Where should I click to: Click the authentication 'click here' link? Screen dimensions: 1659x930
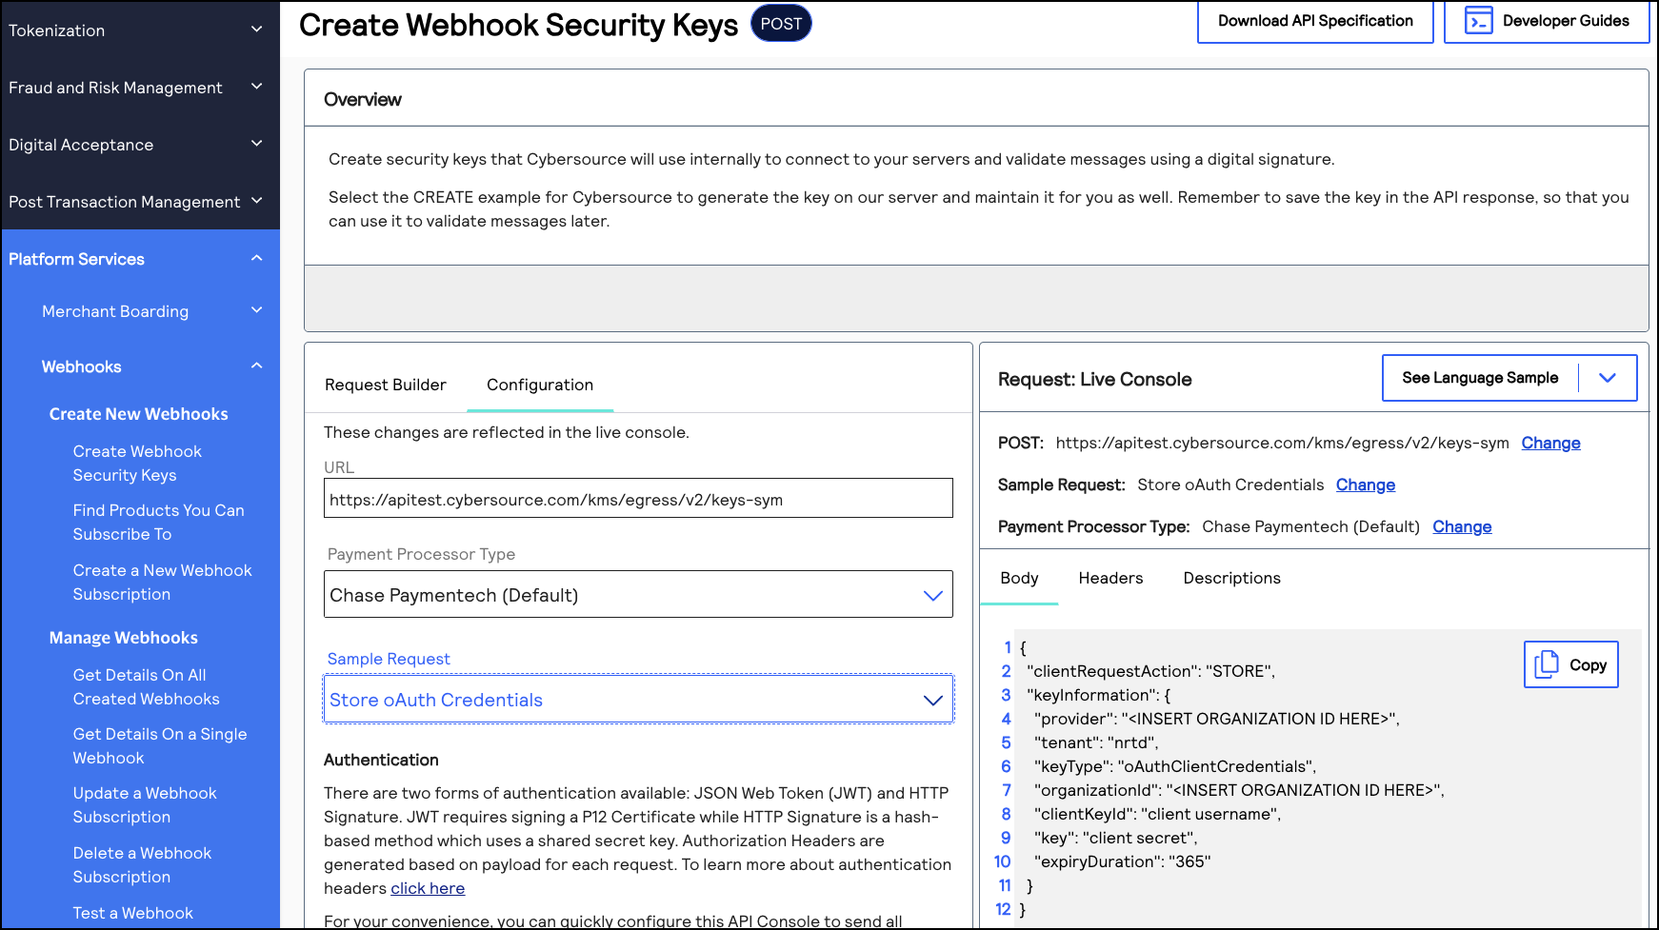(x=428, y=888)
